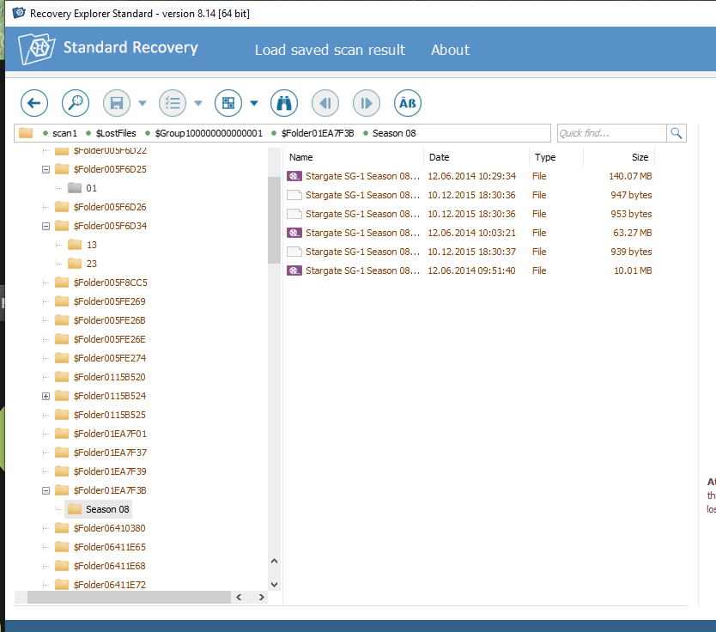Select $Folder01EA7F37 in the tree

pos(100,453)
